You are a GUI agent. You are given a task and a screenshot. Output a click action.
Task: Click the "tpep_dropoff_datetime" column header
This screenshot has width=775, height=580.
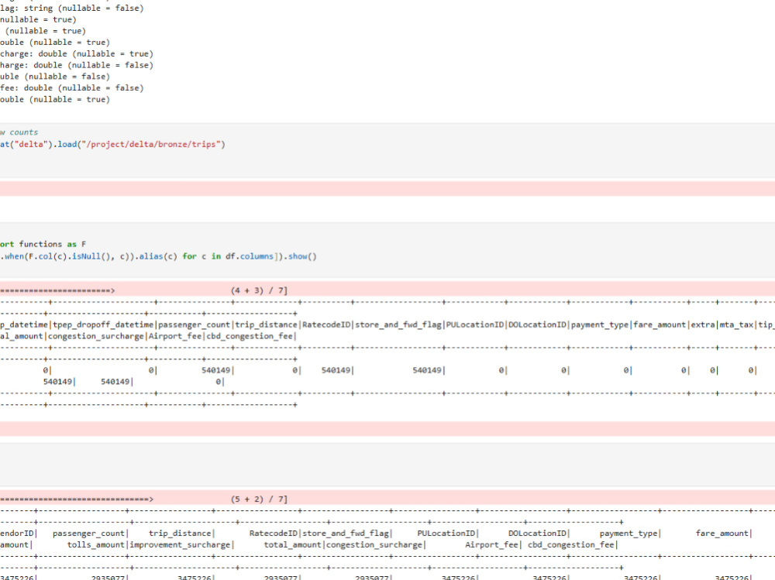point(103,324)
